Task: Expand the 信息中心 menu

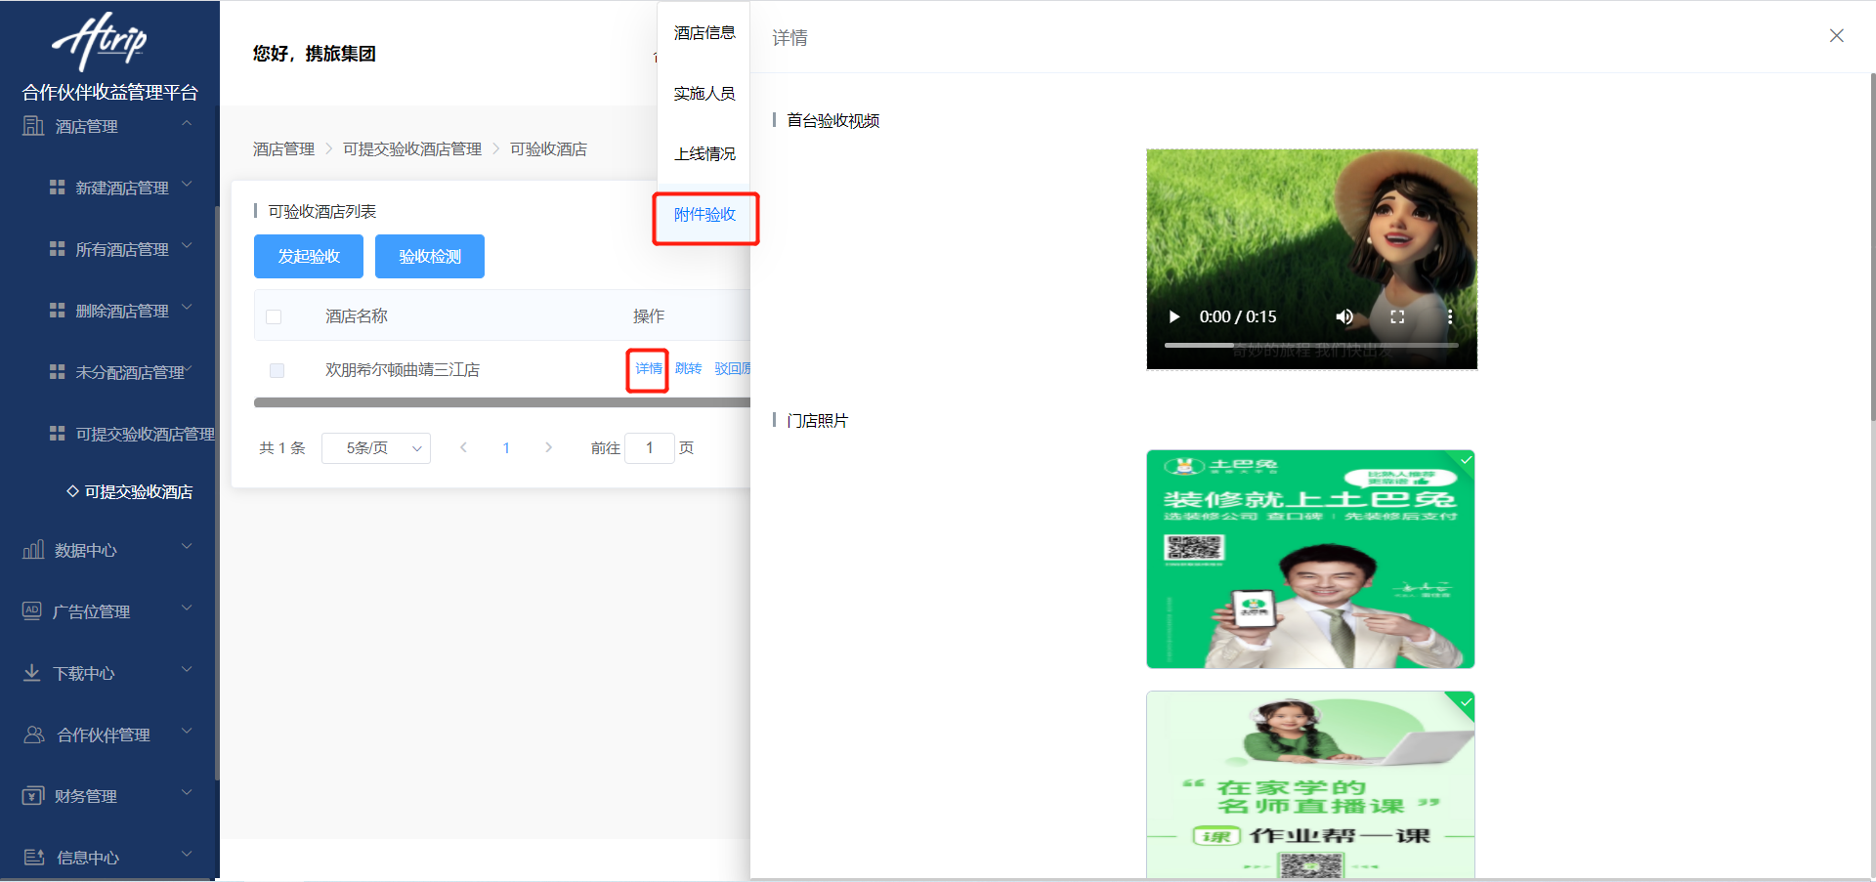Action: [187, 854]
